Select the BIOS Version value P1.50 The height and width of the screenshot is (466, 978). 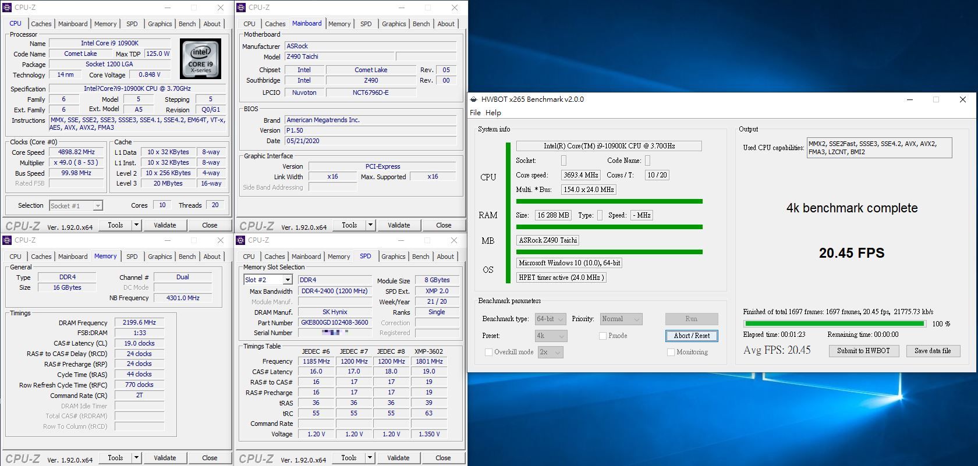[371, 130]
